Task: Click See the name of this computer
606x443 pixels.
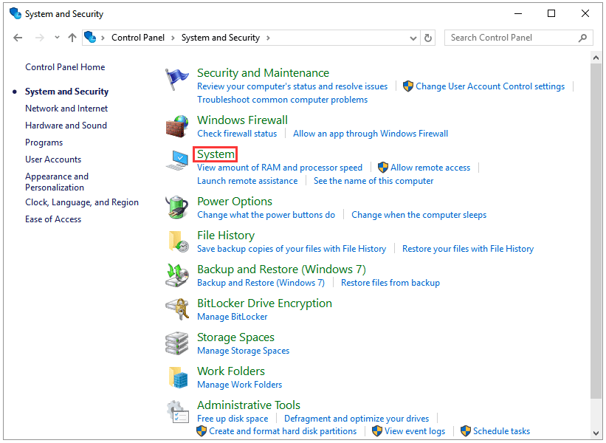Action: pyautogui.click(x=373, y=181)
